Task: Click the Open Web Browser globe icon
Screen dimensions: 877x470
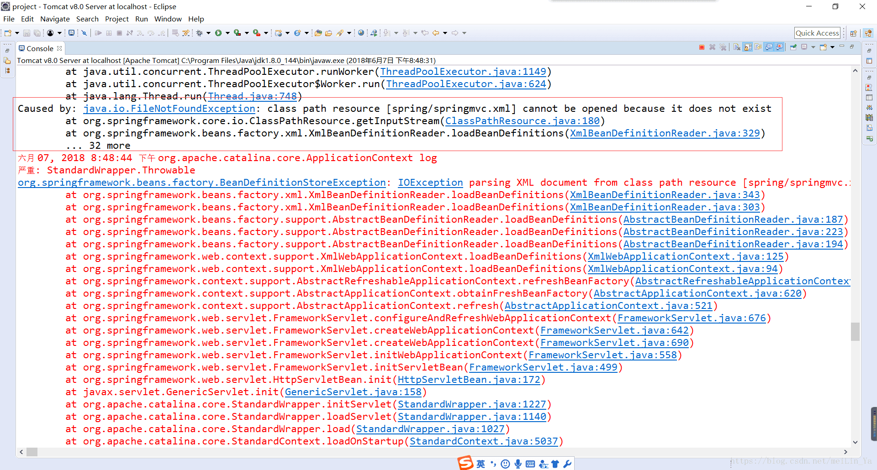Action: (x=361, y=33)
